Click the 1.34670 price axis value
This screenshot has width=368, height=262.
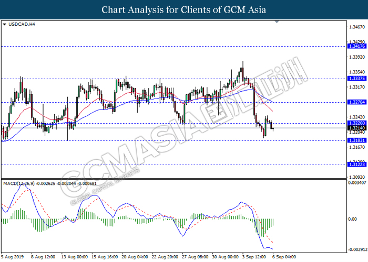point(357,27)
